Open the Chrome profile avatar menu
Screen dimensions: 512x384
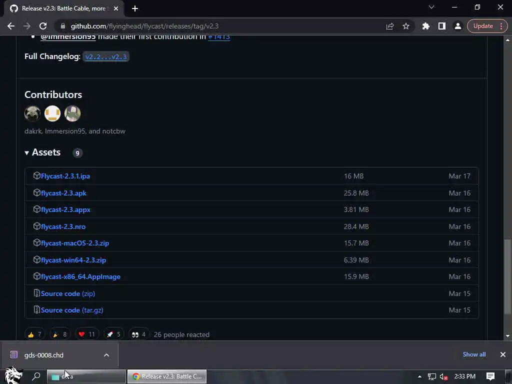[x=458, y=26]
